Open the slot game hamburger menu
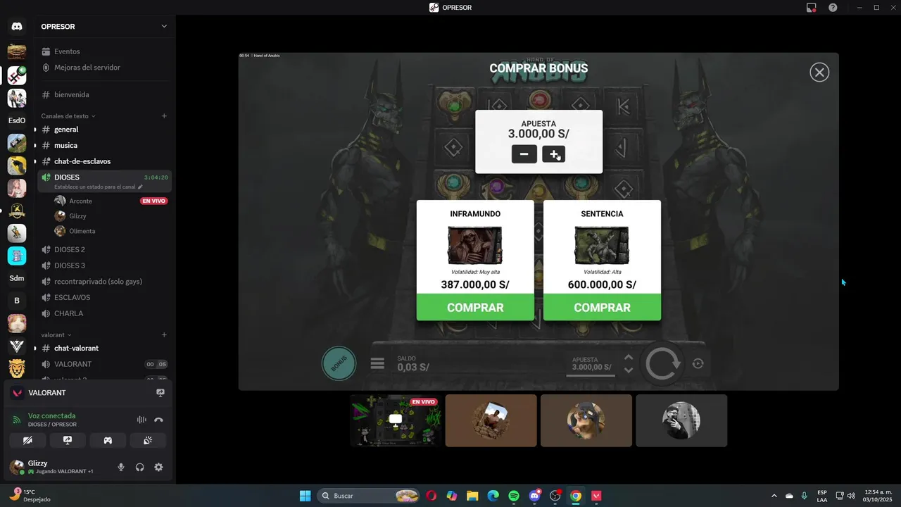 [377, 363]
